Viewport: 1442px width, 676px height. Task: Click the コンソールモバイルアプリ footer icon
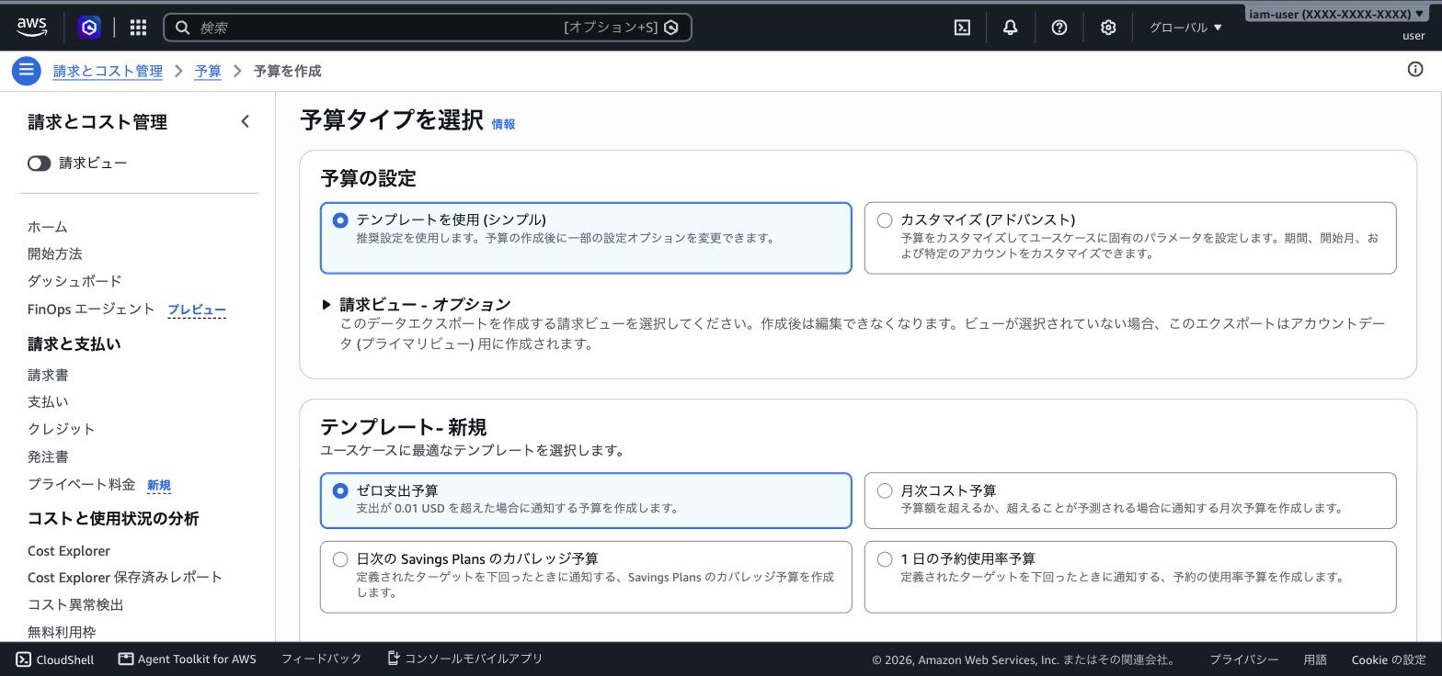(x=393, y=659)
